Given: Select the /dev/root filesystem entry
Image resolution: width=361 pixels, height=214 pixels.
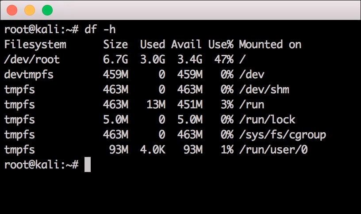Looking at the screenshot, I should coord(32,60).
